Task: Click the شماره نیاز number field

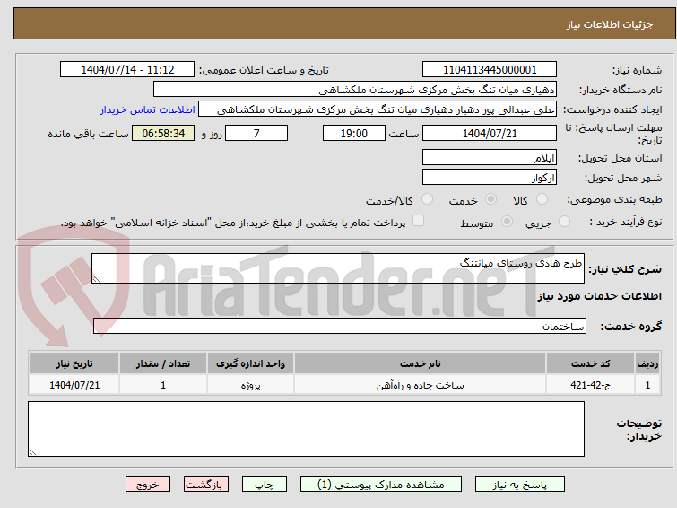Action: pyautogui.click(x=490, y=70)
